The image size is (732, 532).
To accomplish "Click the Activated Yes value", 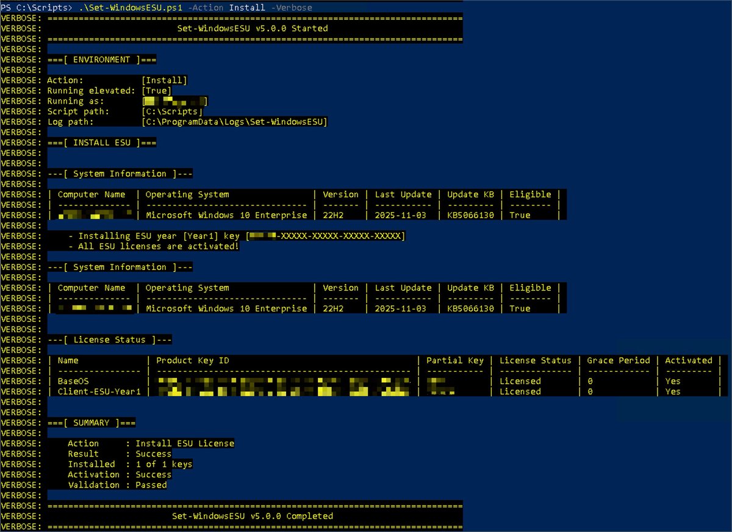I will click(x=673, y=381).
